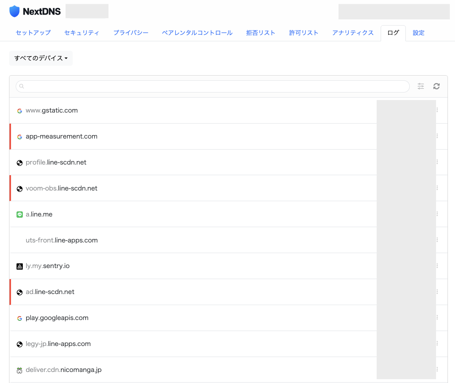Open the すべてのデバイス device dropdown

[x=41, y=58]
